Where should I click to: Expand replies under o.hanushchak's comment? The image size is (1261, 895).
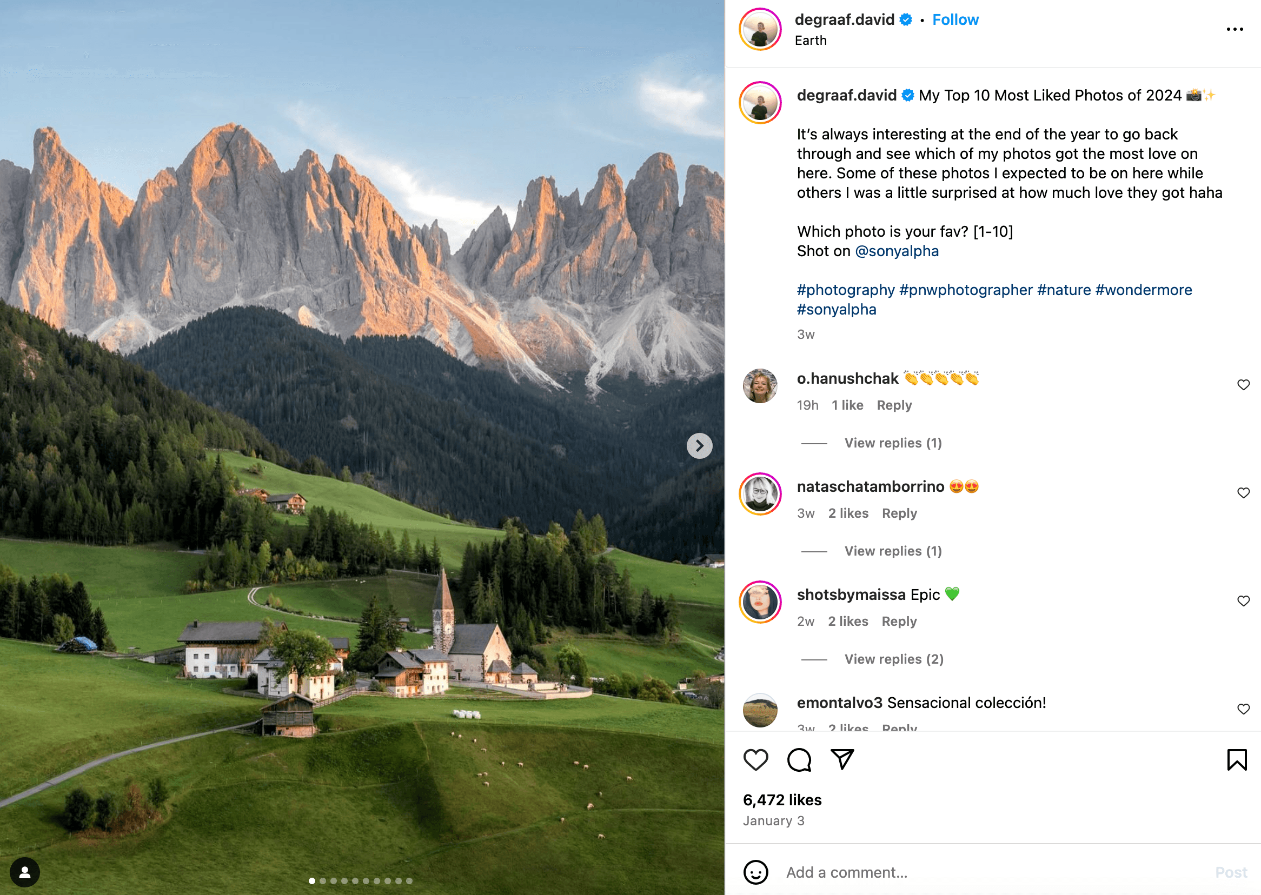click(893, 443)
